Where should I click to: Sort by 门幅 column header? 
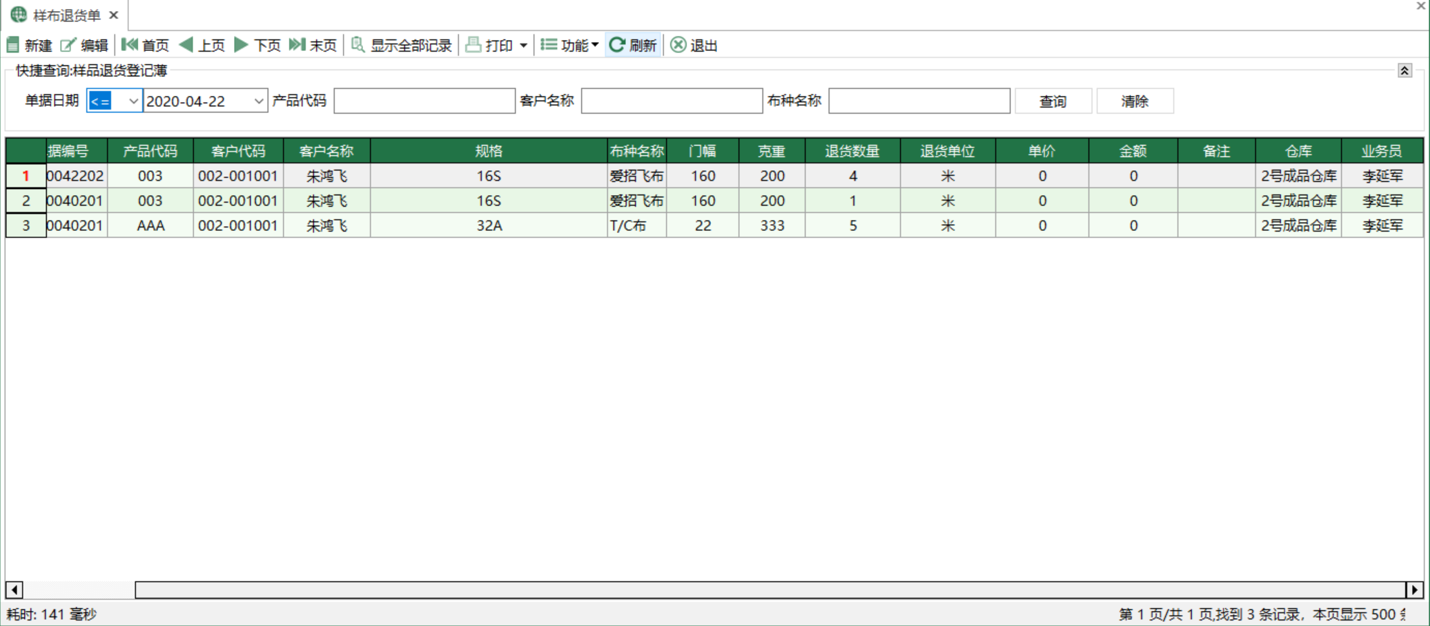(x=703, y=151)
